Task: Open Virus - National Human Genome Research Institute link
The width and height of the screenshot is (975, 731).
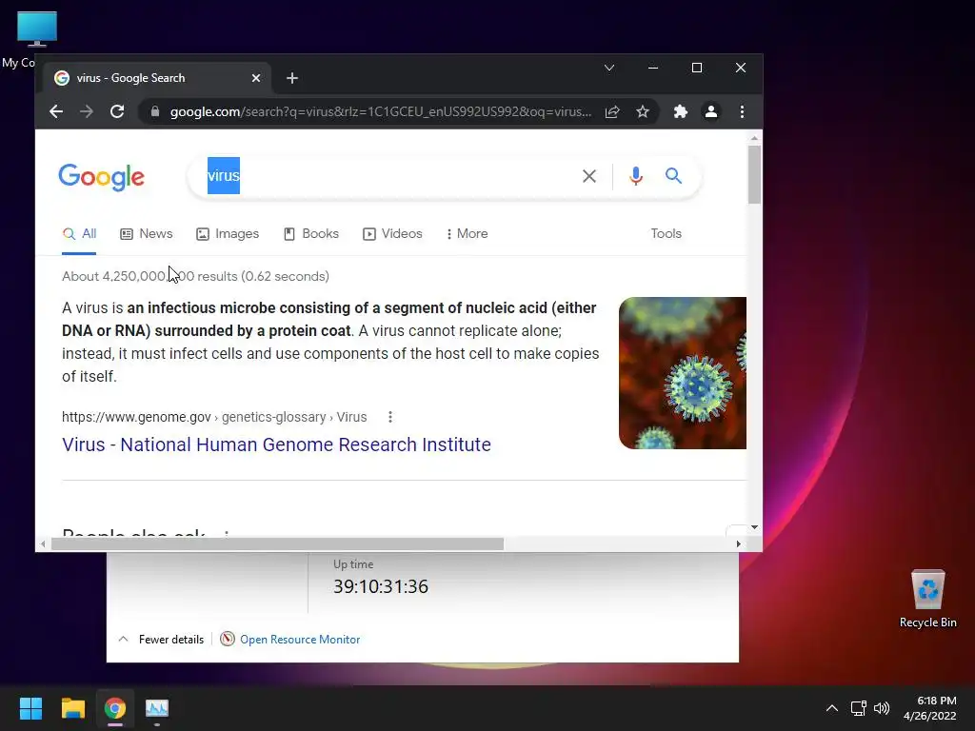Action: click(x=276, y=445)
